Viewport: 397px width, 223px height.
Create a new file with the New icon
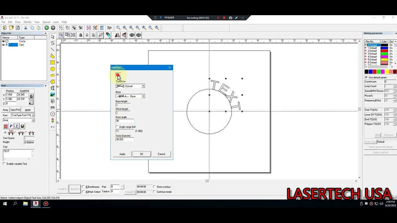click(x=4, y=28)
